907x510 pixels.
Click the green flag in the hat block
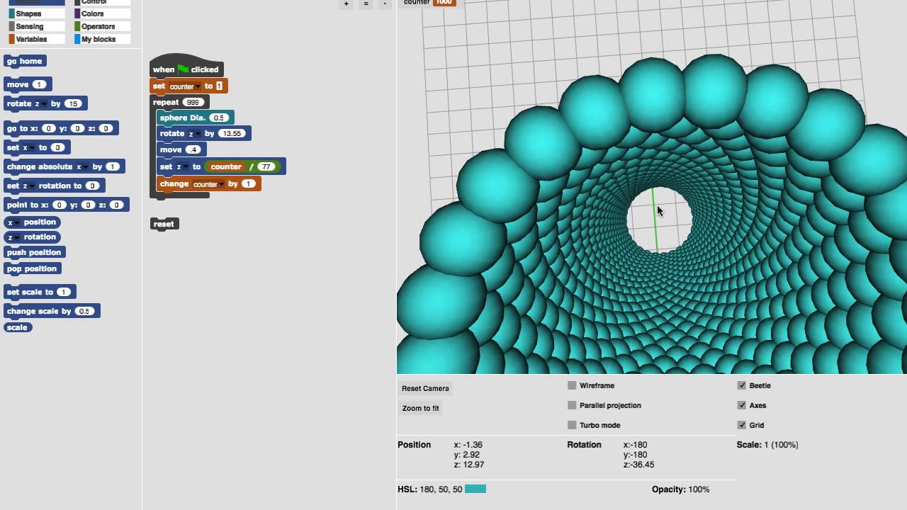pyautogui.click(x=183, y=69)
